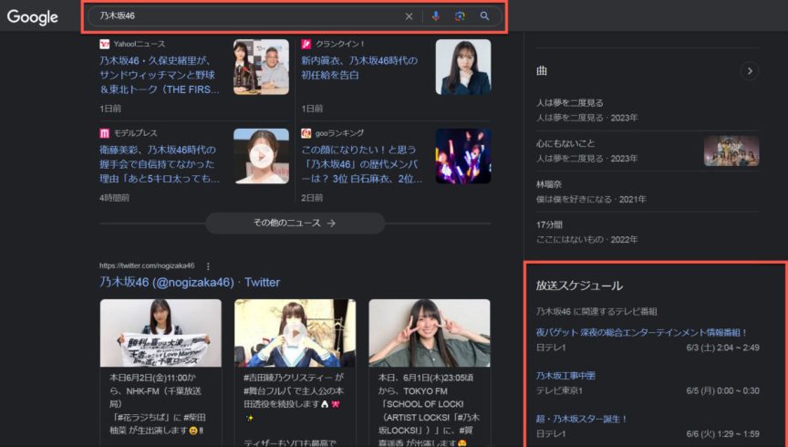This screenshot has height=447, width=788.
Task: Open the three-dot menu beside twitter.com URL
Action: tap(208, 266)
